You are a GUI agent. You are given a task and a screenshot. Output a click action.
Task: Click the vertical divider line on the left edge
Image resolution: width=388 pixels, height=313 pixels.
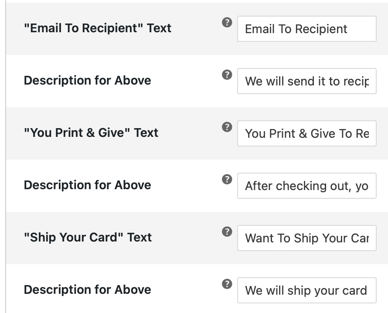(5, 156)
